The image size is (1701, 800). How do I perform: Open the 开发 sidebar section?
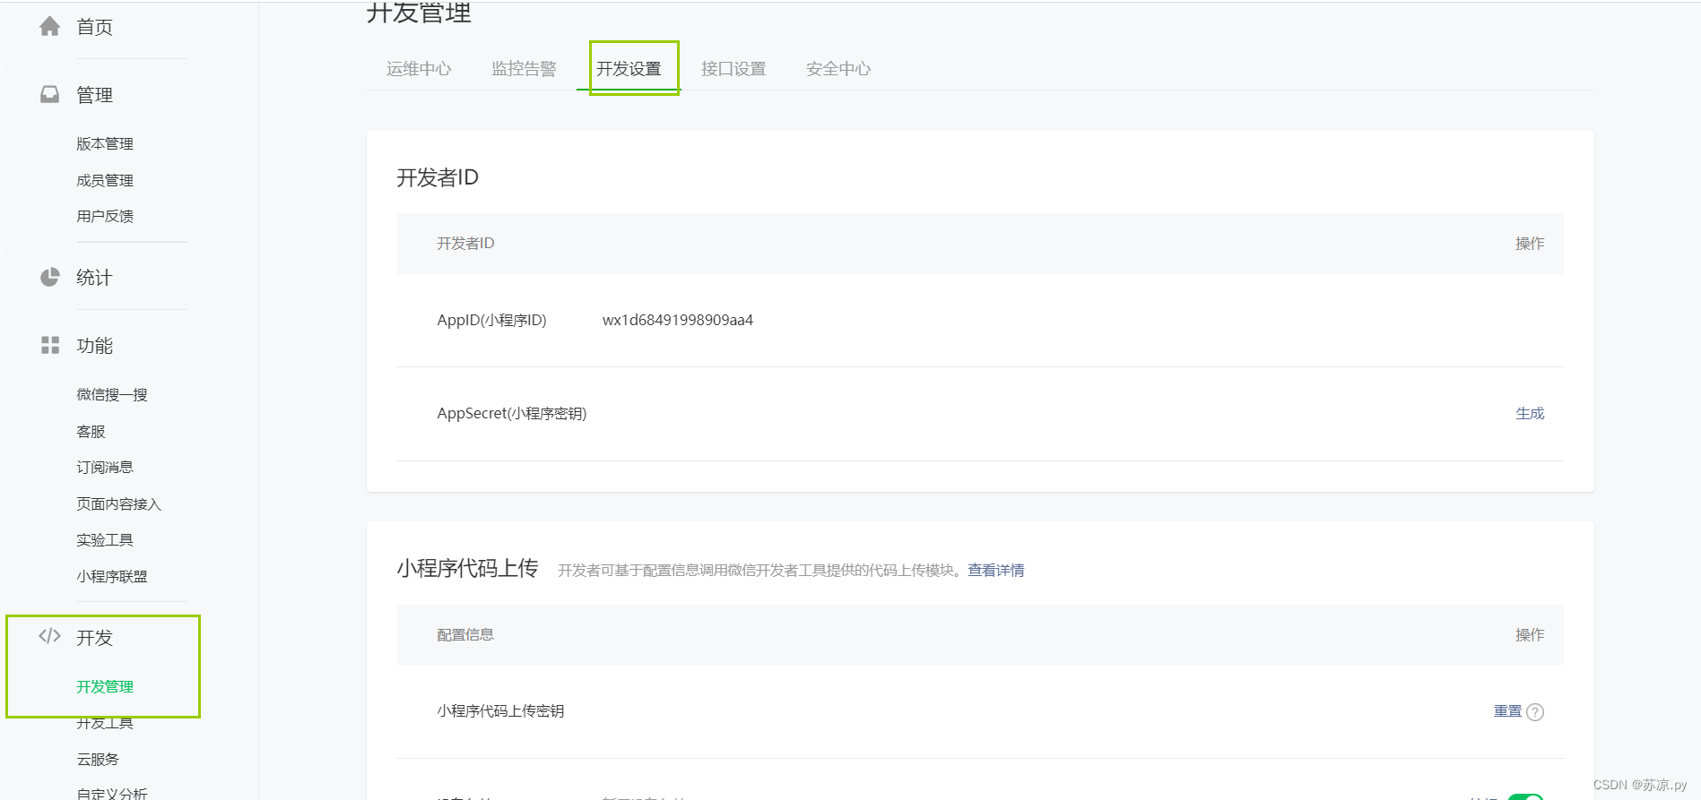(95, 638)
